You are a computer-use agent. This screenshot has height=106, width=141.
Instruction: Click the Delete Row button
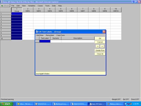(100, 50)
